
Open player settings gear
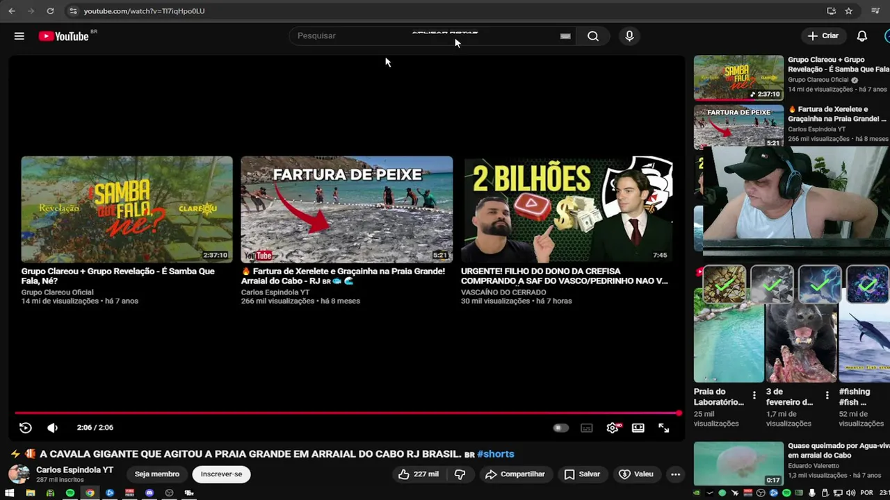point(613,428)
